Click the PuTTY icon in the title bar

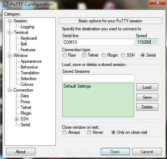pos(5,4)
